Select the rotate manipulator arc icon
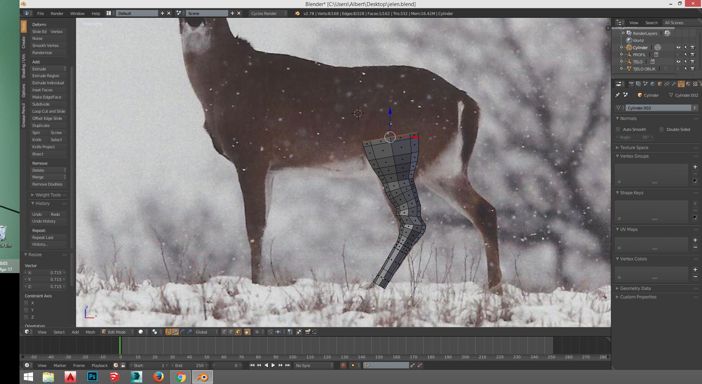This screenshot has width=702, height=384. (x=182, y=332)
